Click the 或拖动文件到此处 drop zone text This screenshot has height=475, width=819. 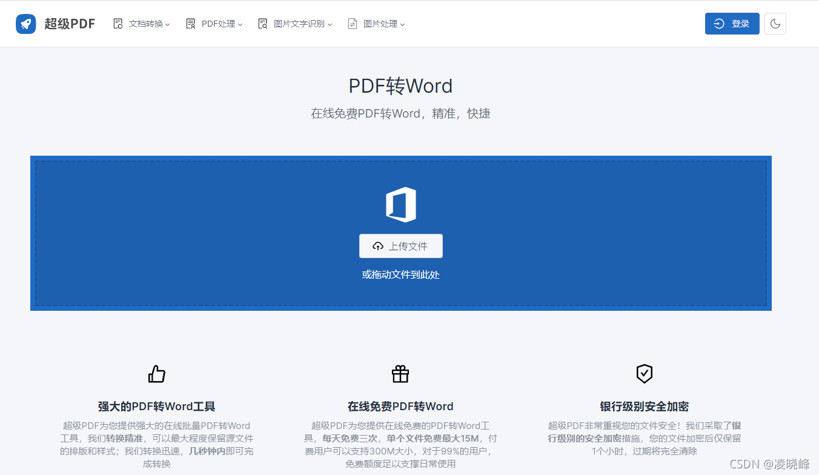click(401, 274)
